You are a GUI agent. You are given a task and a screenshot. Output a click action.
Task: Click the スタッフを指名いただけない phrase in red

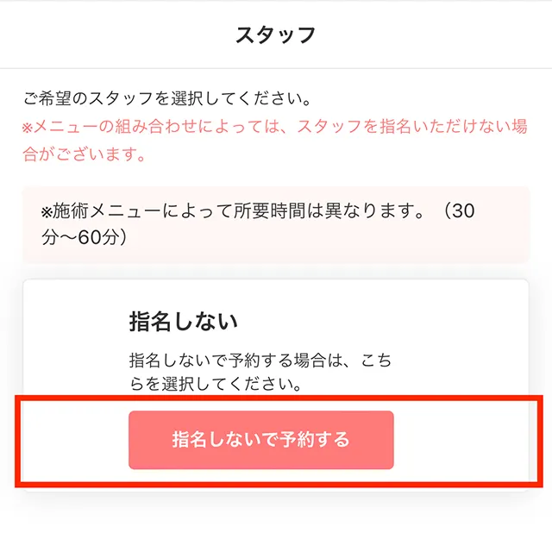396,128
